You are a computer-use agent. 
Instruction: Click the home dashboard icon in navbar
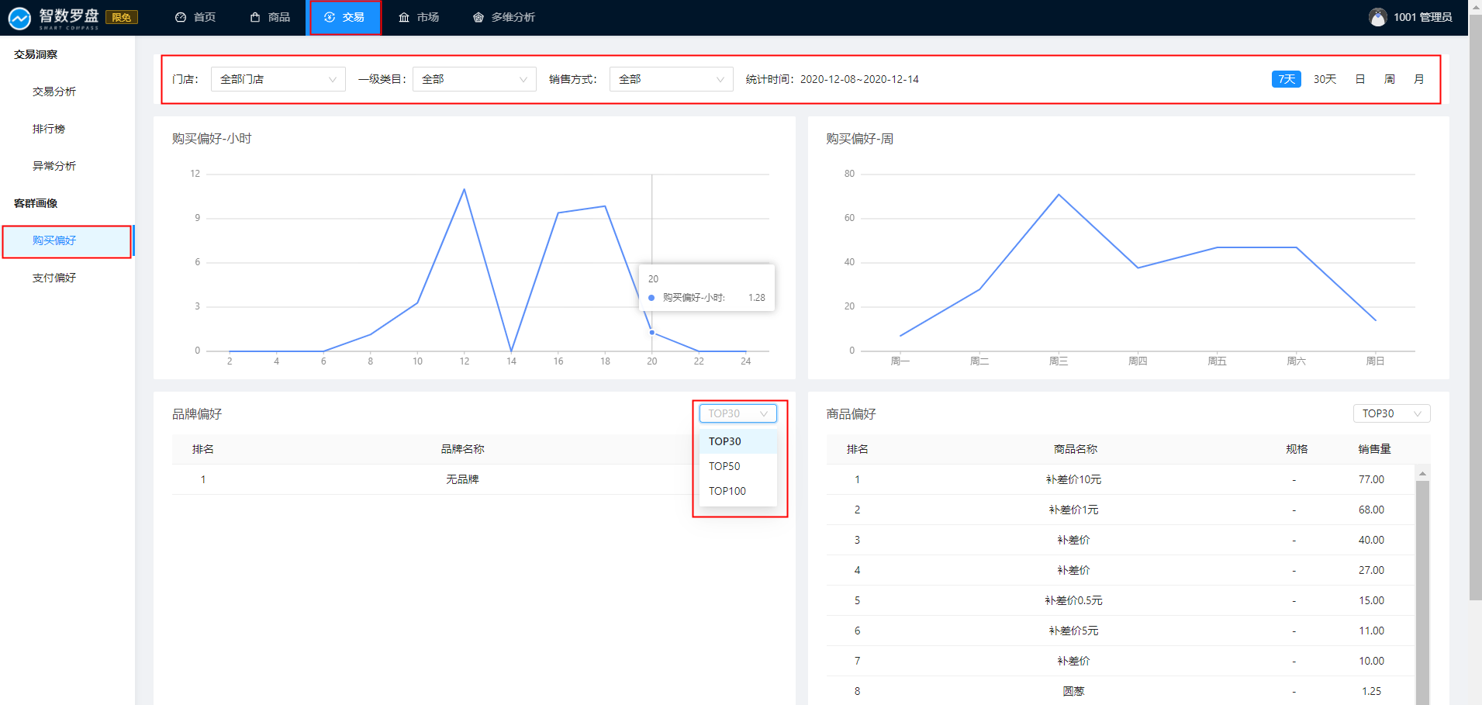pos(181,17)
